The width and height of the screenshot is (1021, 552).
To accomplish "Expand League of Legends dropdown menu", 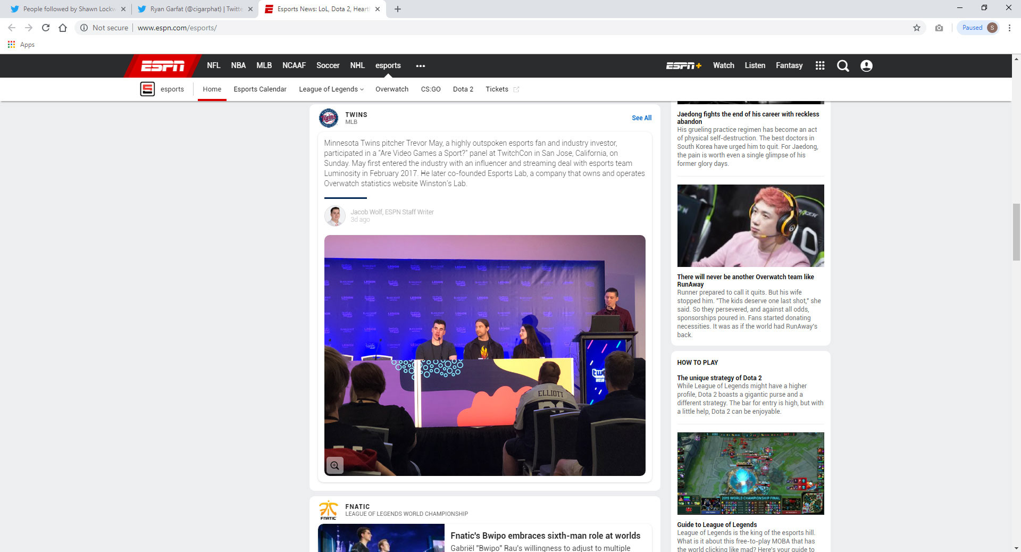I will 331,89.
